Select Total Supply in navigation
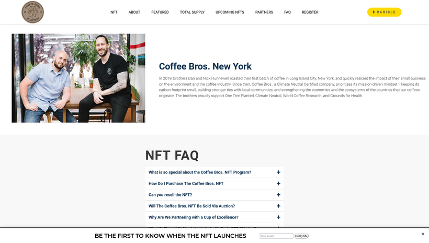This screenshot has width=429, height=243. 192,12
